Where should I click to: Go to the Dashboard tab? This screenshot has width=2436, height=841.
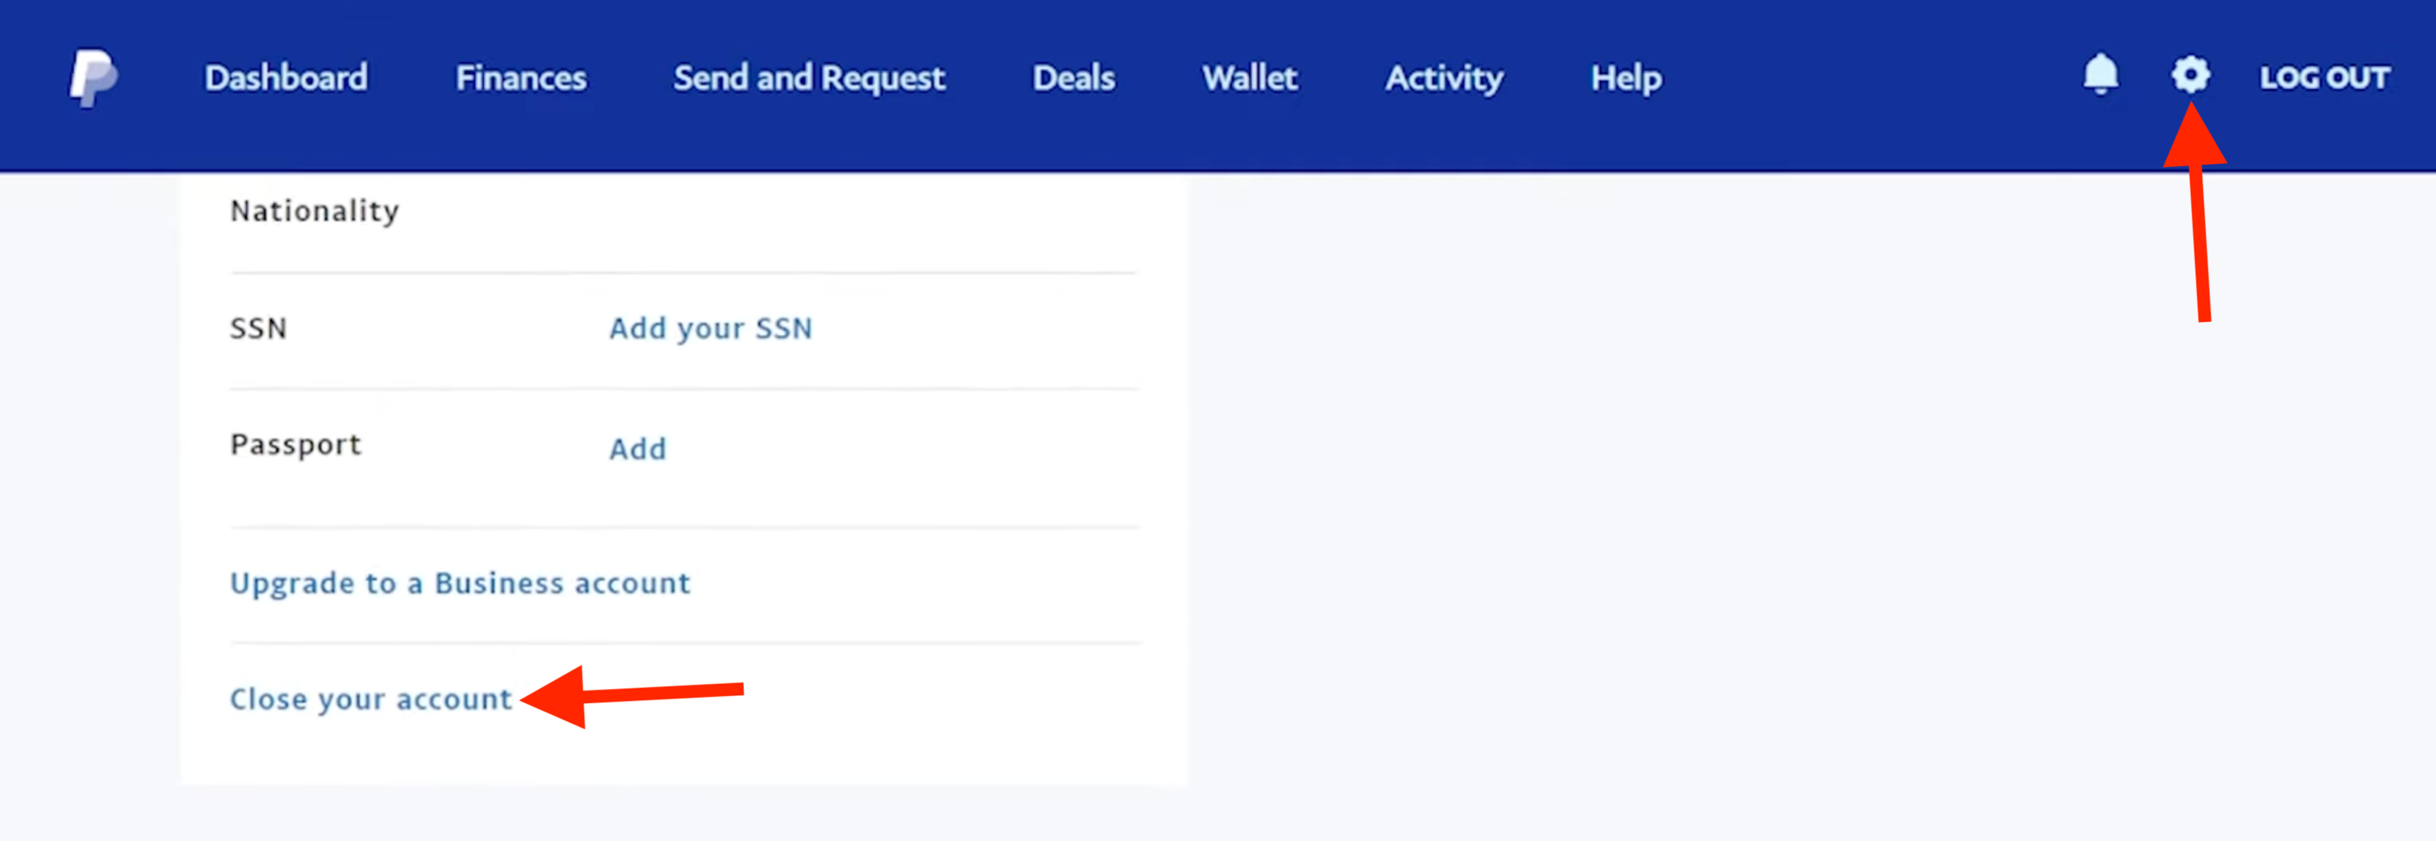pos(287,77)
